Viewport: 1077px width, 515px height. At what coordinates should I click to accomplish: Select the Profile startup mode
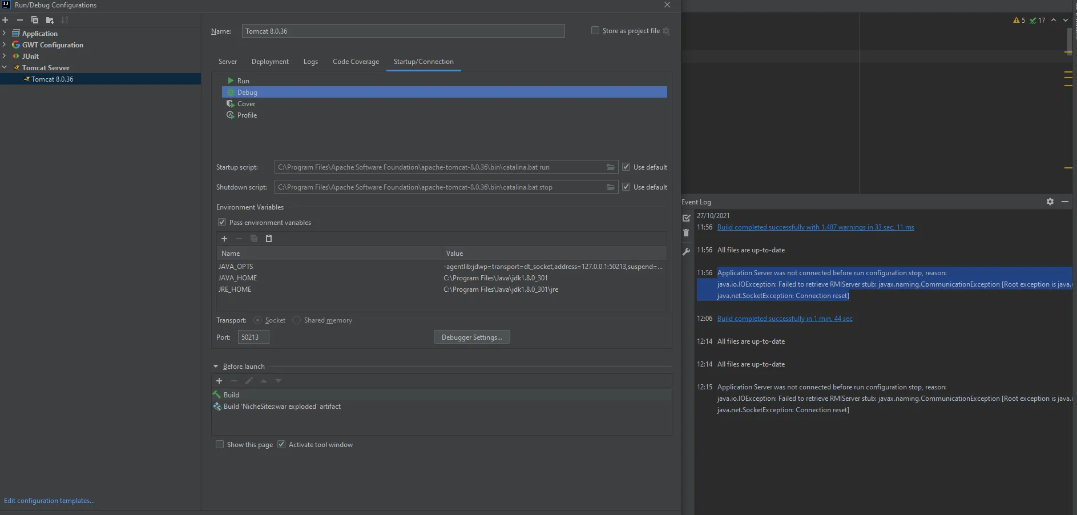point(444,115)
